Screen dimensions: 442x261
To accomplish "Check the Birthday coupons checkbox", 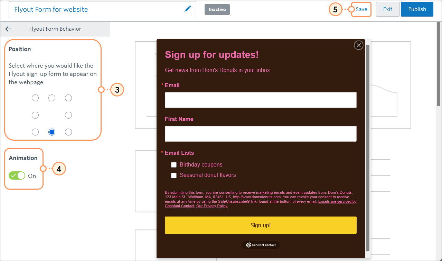I will click(x=174, y=165).
